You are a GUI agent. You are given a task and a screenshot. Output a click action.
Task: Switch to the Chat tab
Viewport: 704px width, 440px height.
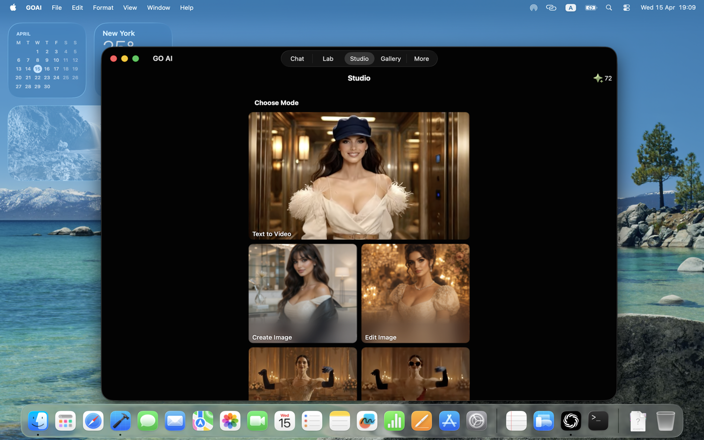tap(297, 58)
